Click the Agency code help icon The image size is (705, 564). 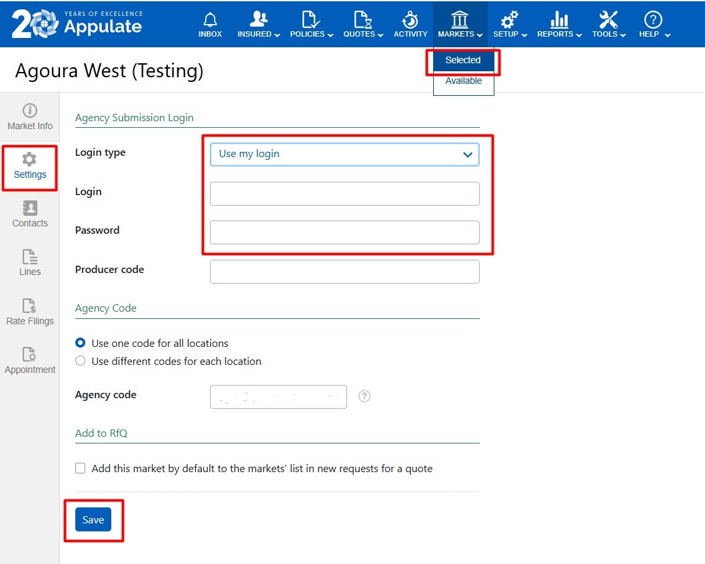[364, 396]
